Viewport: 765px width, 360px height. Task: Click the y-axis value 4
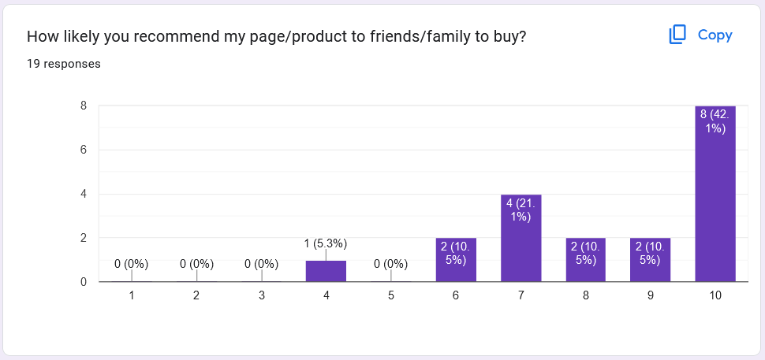[83, 194]
